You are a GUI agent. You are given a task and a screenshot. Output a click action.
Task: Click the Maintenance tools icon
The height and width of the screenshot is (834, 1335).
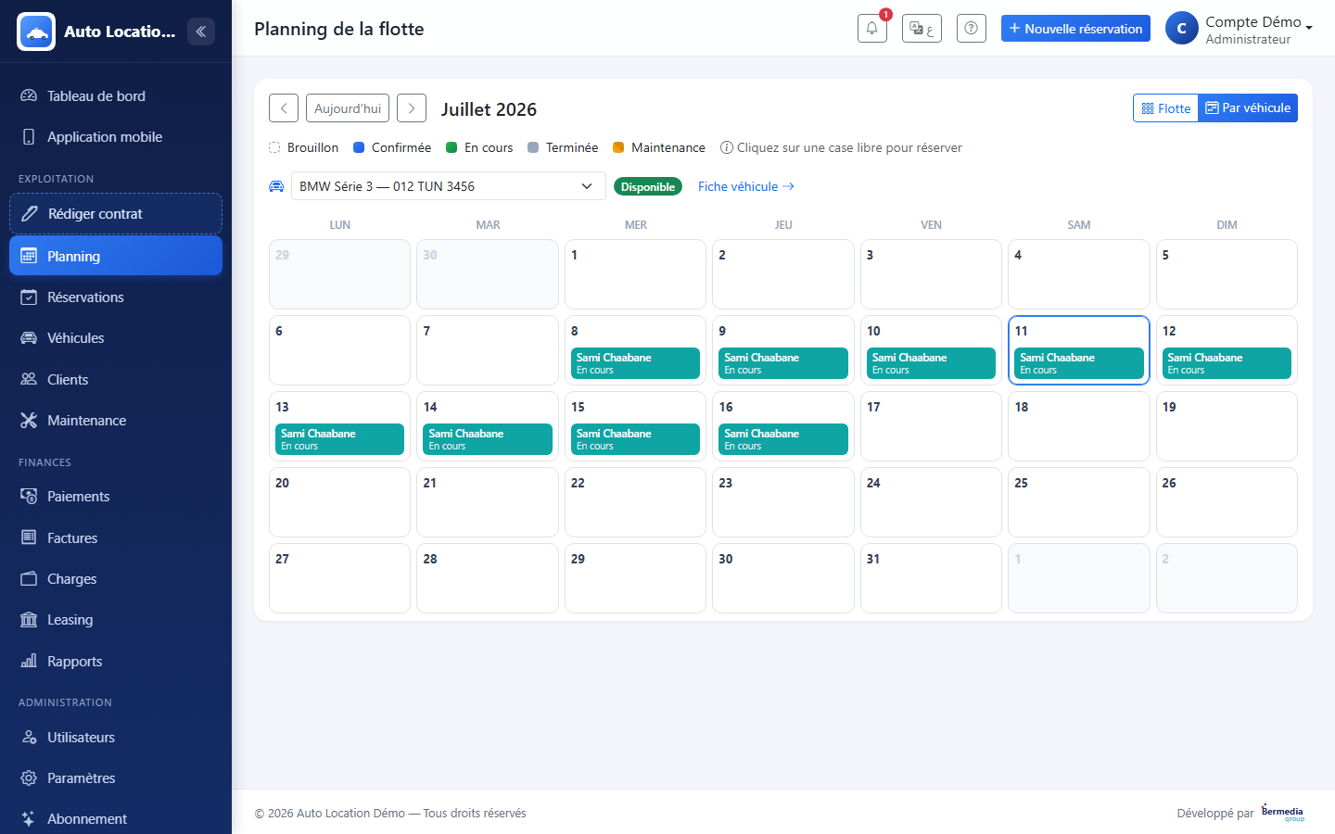[x=29, y=420]
